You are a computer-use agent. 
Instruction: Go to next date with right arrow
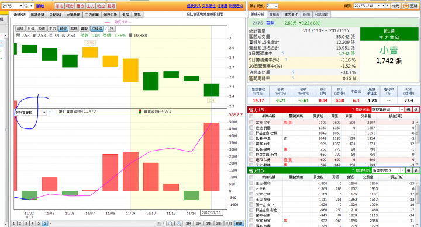(x=388, y=6)
